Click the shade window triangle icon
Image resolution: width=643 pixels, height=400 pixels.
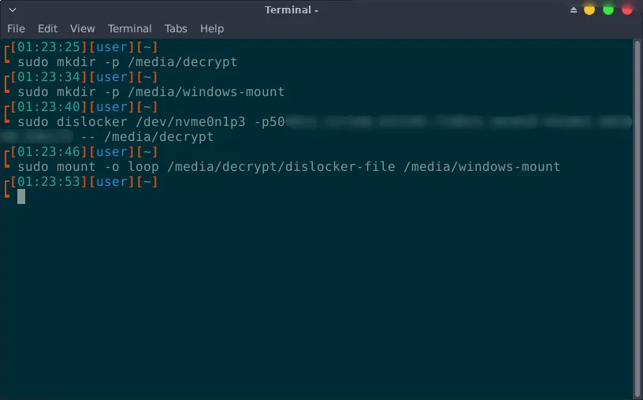[574, 9]
